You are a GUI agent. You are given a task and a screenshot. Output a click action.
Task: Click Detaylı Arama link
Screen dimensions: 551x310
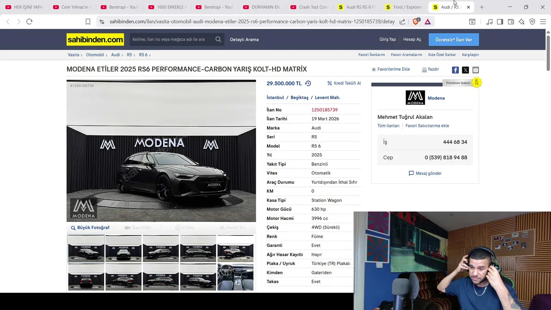click(x=244, y=40)
